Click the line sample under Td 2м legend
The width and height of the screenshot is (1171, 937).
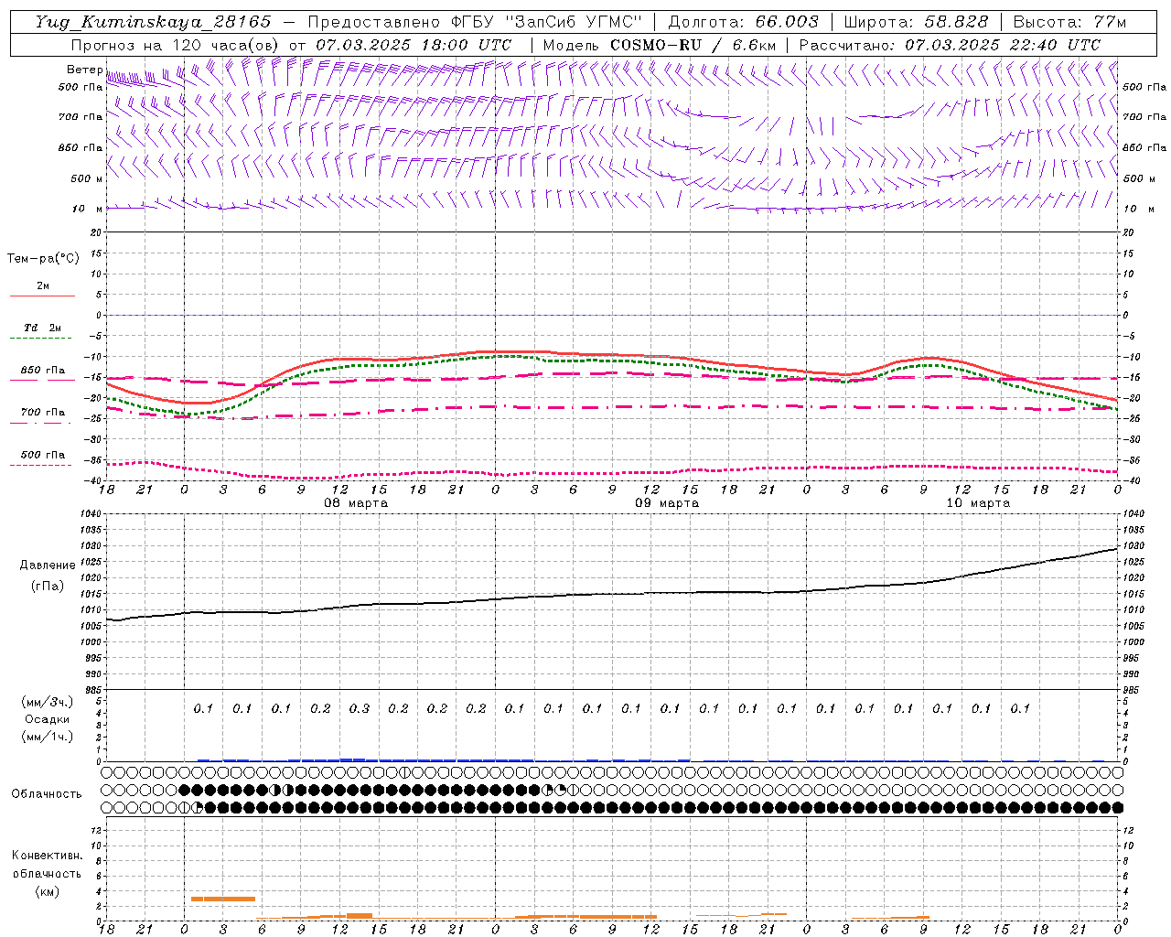coord(42,339)
